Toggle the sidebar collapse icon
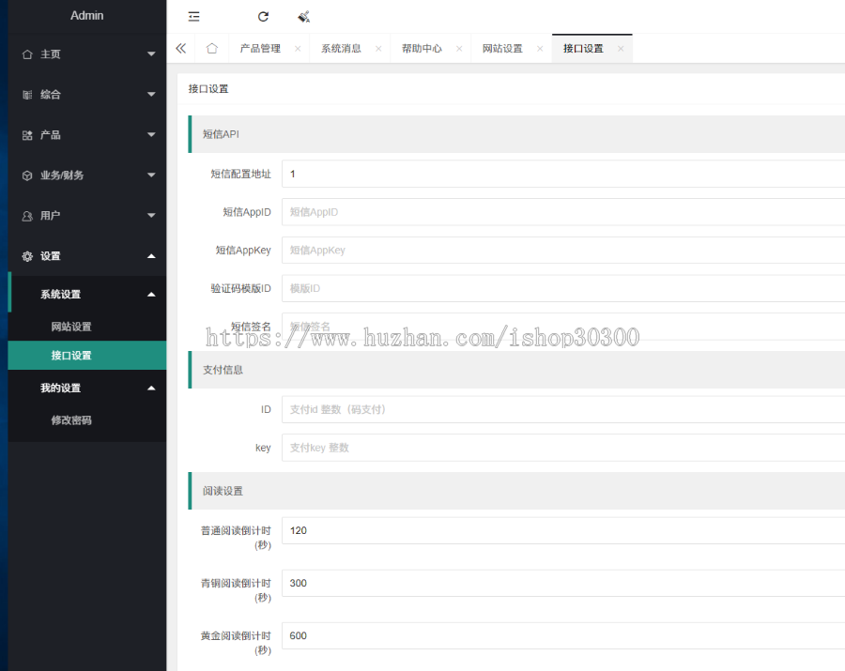 click(x=194, y=17)
